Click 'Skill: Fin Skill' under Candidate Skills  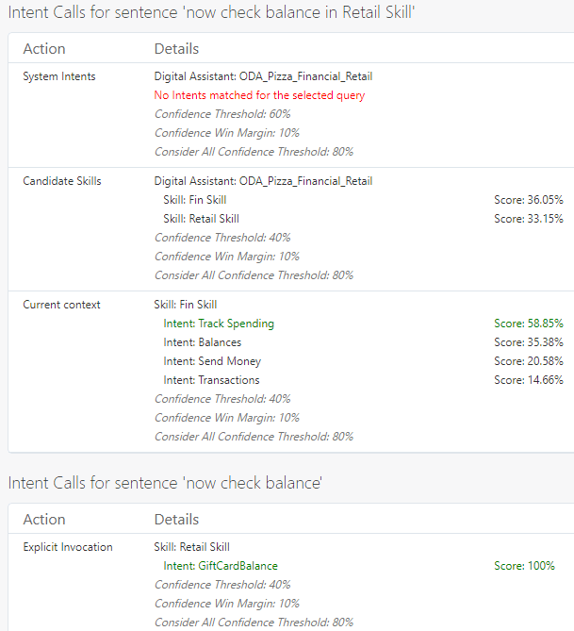tap(194, 200)
